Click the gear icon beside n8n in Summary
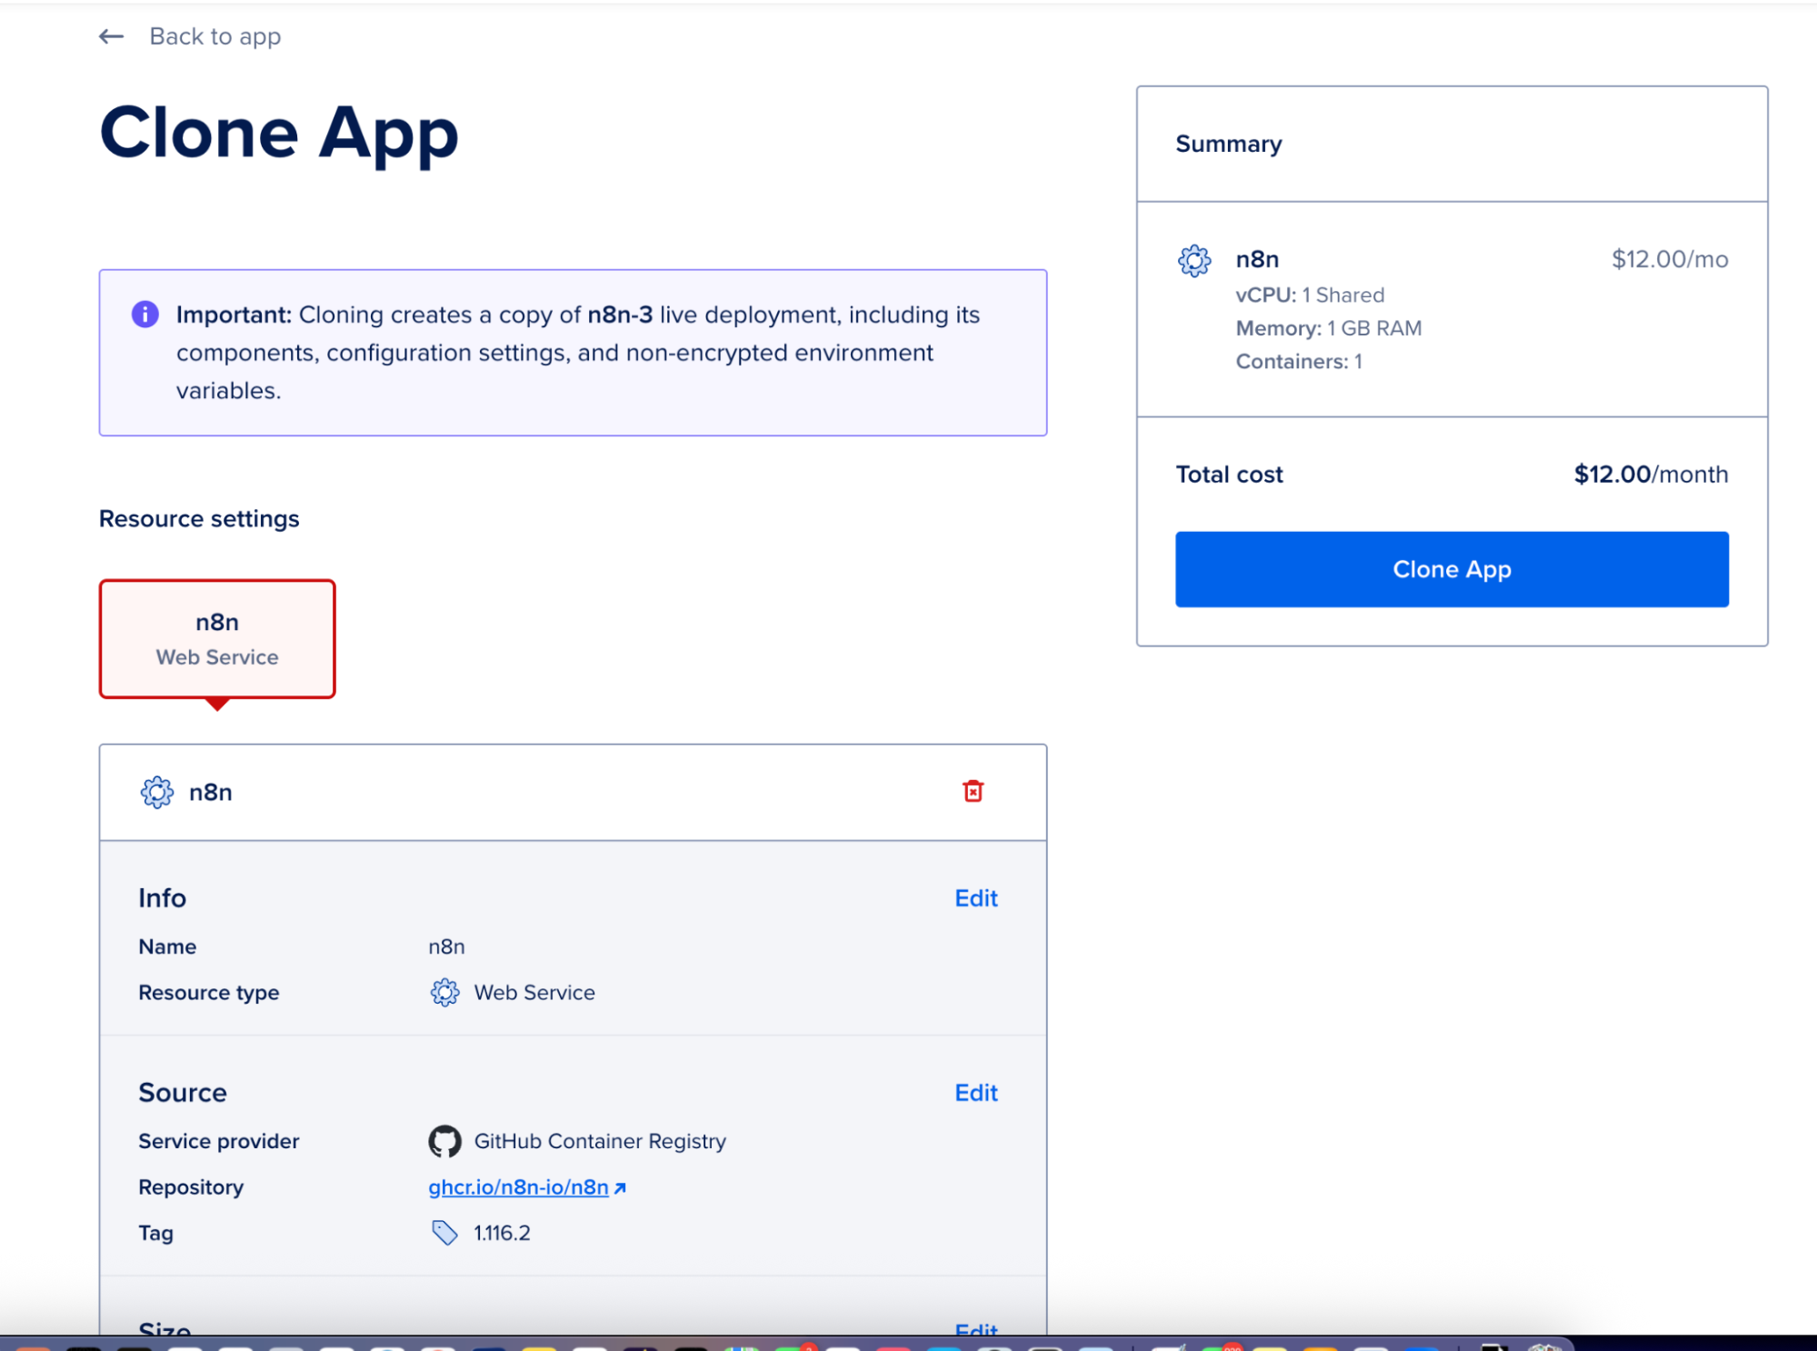This screenshot has height=1351, width=1817. [1193, 260]
